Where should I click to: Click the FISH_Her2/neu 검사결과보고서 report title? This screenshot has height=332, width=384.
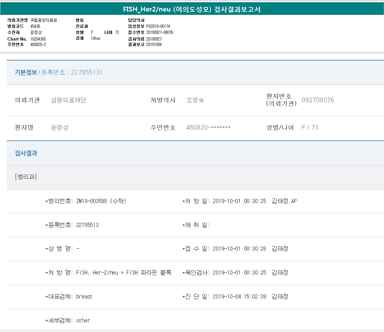192,9
